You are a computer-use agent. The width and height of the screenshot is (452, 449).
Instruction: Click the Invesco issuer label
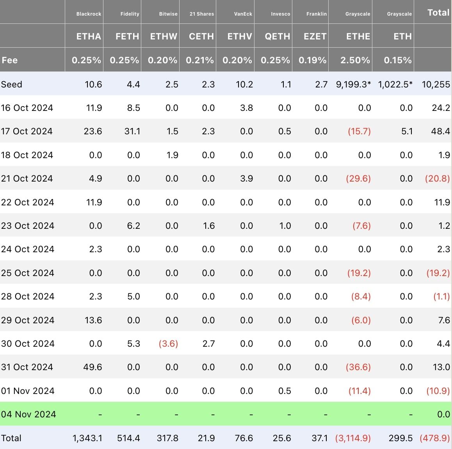click(x=281, y=14)
